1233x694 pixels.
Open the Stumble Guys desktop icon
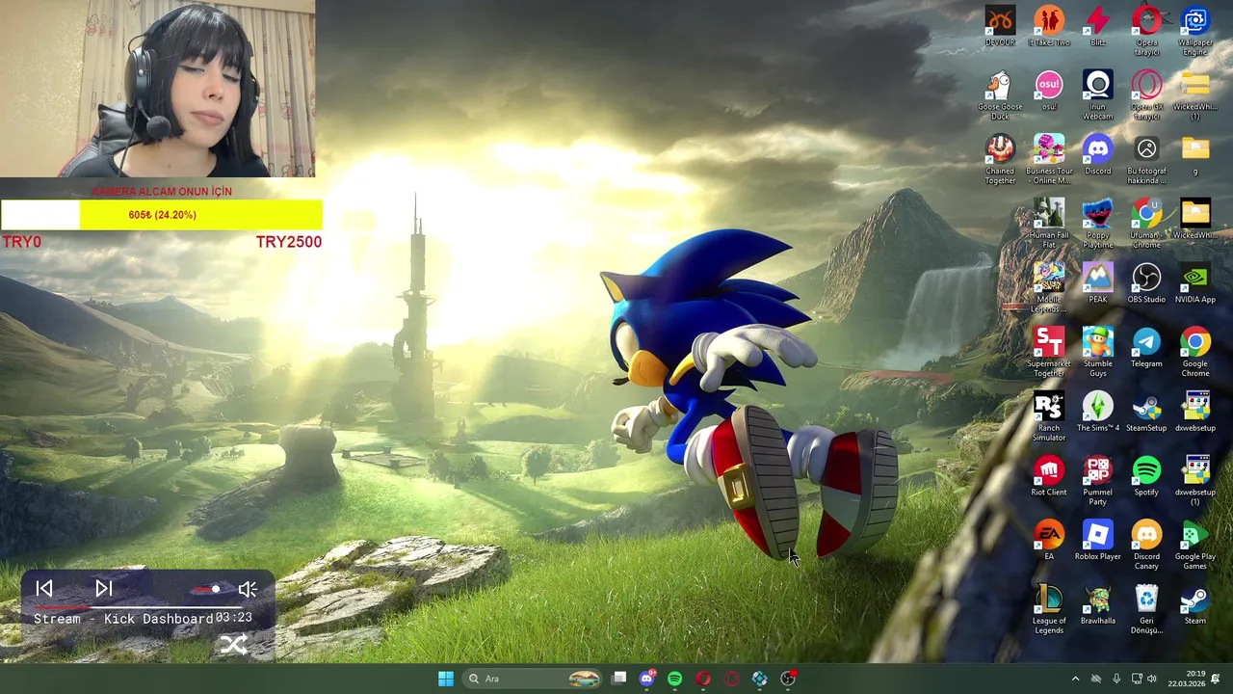(1097, 352)
